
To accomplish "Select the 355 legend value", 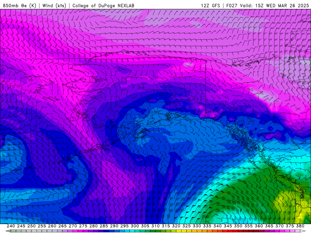I will click(248, 226).
